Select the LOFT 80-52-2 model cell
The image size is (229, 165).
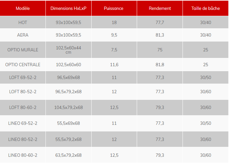click(23, 92)
